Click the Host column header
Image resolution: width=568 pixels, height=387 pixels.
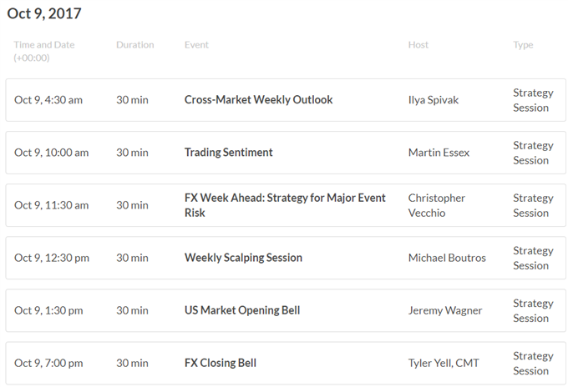(x=418, y=45)
